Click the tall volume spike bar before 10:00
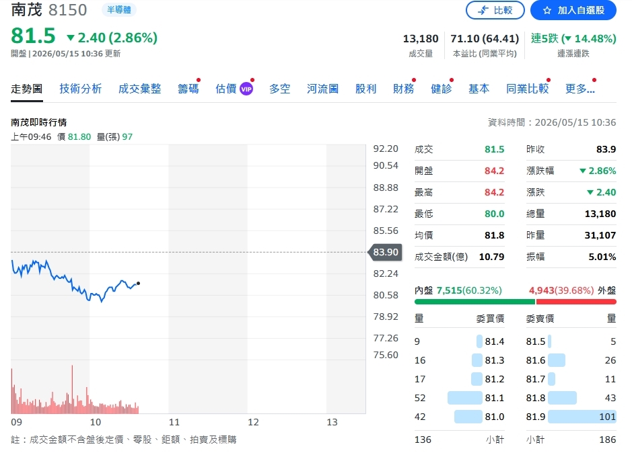 pos(73,389)
